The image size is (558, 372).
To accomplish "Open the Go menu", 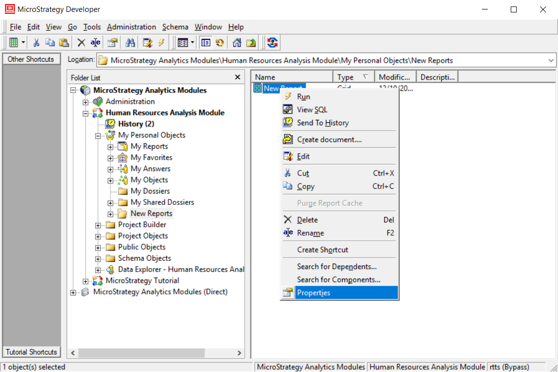I will (x=72, y=27).
